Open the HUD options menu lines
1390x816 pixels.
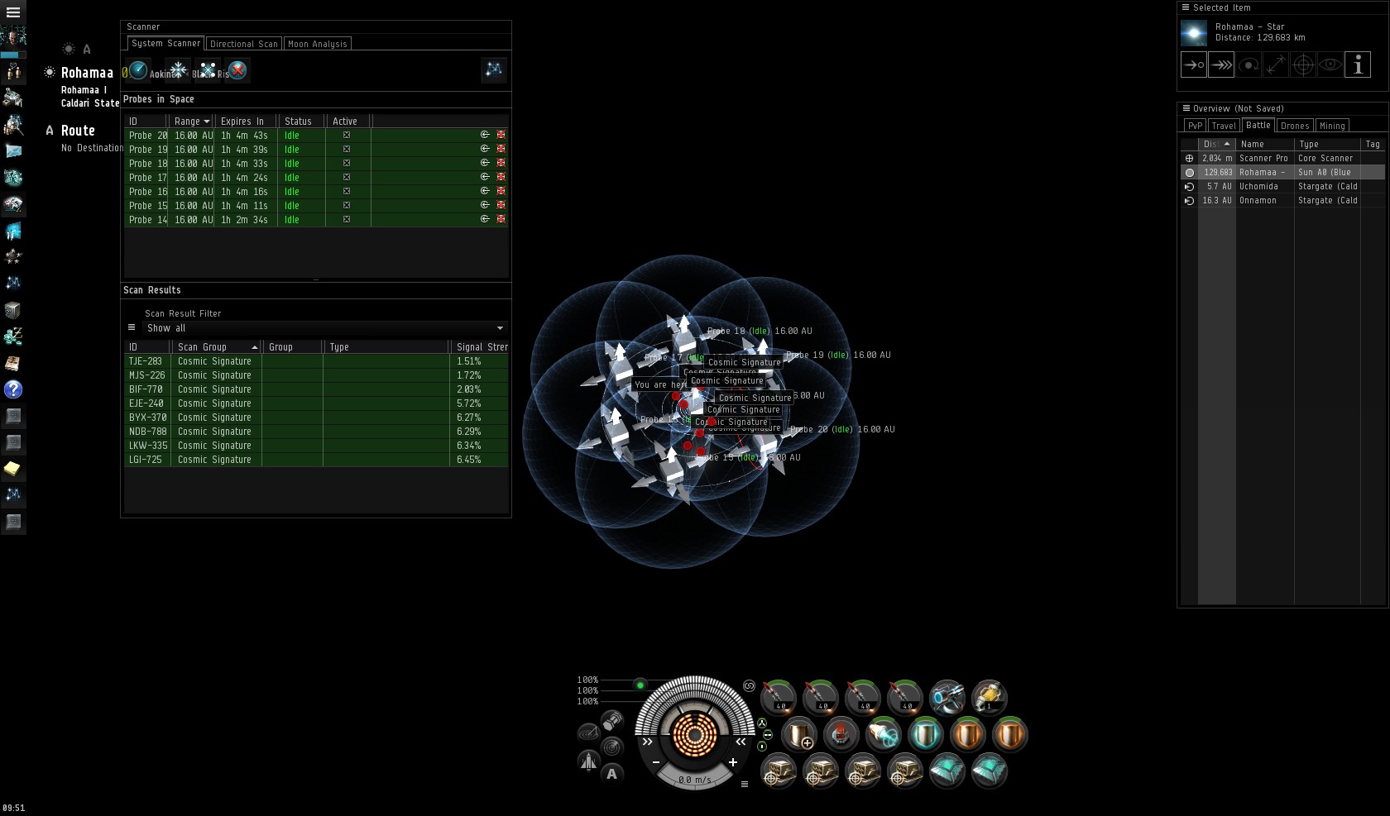coord(745,784)
